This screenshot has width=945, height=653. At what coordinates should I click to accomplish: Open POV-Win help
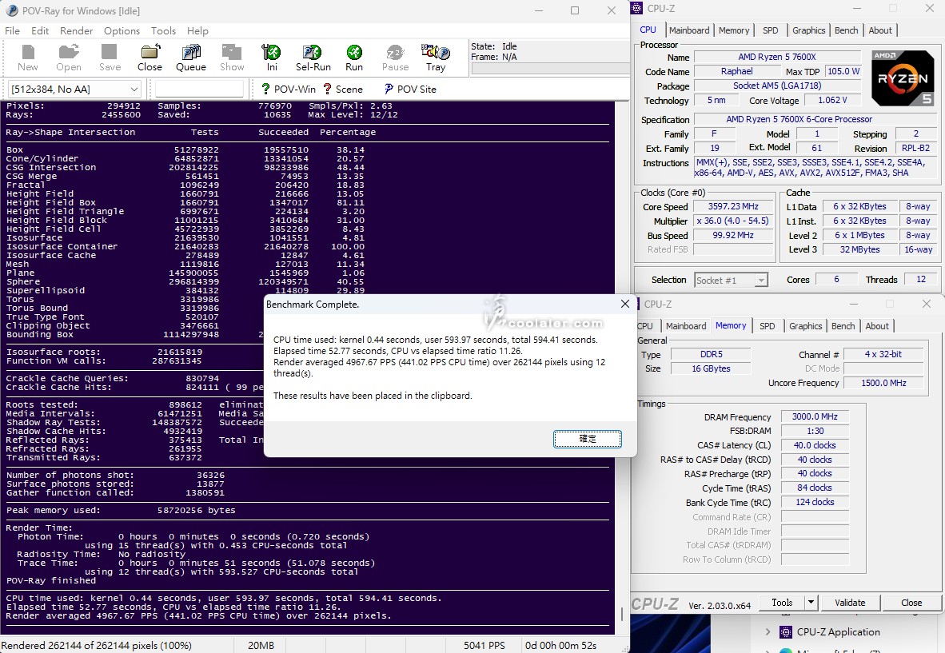tap(288, 90)
